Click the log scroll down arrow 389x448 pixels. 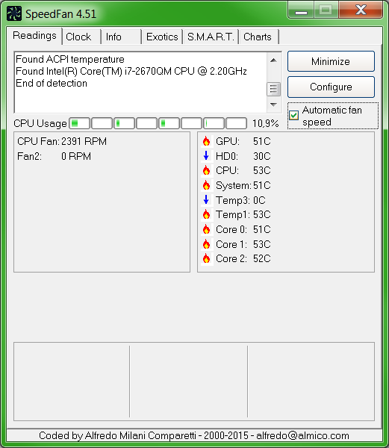pos(273,105)
